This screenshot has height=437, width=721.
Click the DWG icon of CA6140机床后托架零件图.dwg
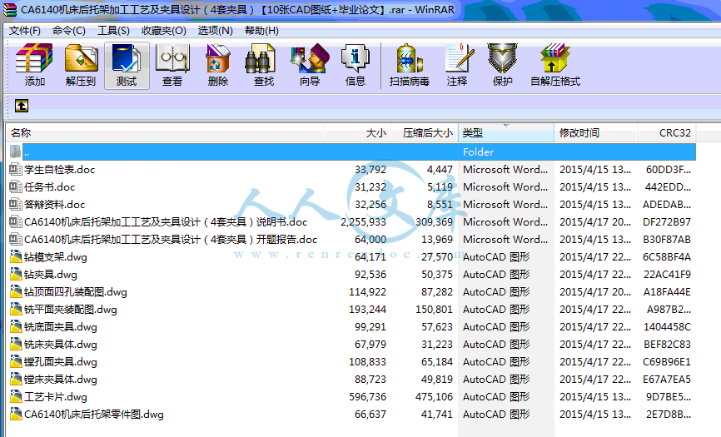pos(16,414)
